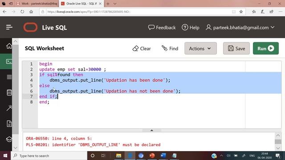
Task: Open File Explorer from taskbar
Action: click(x=119, y=156)
